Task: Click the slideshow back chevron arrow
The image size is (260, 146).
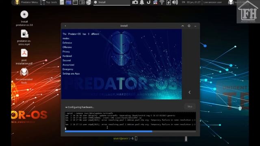Action: pos(190,92)
